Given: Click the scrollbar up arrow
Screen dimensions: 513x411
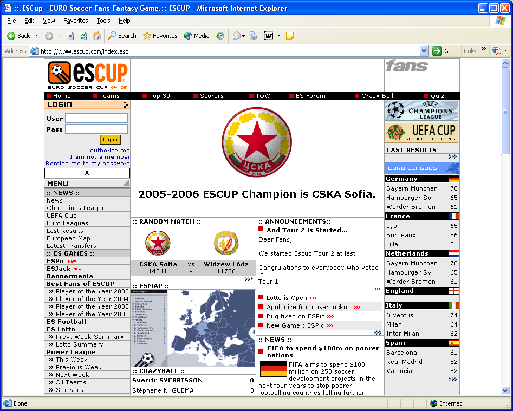Looking at the screenshot, I should coord(505,63).
